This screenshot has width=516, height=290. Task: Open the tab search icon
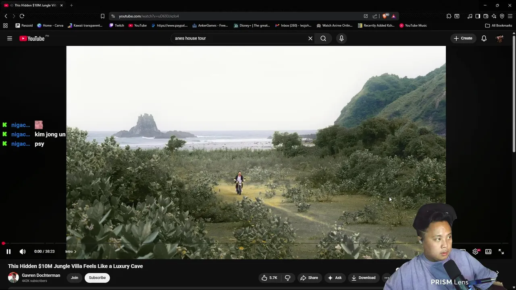(x=457, y=16)
